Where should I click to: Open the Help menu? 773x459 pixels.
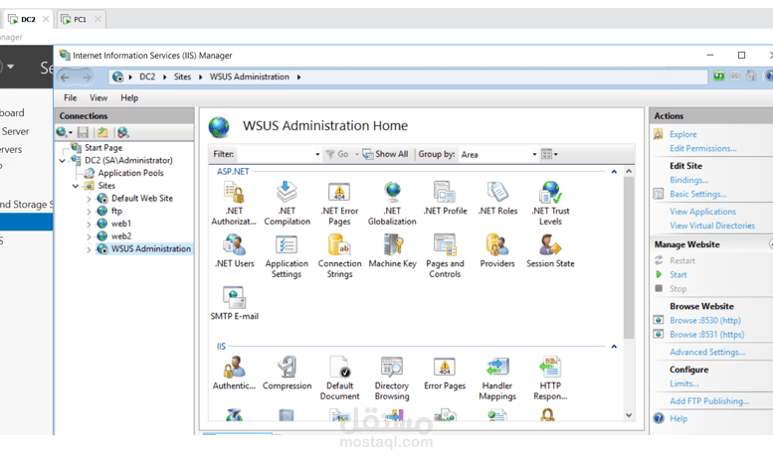pos(129,98)
